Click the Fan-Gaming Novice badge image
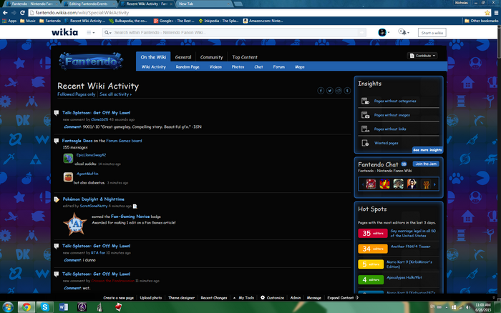Image resolution: width=501 pixels, height=313 pixels. click(x=75, y=224)
